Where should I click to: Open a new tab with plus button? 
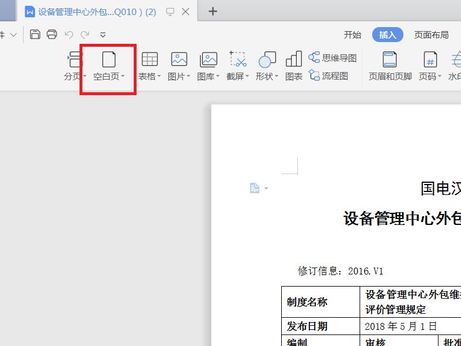213,11
